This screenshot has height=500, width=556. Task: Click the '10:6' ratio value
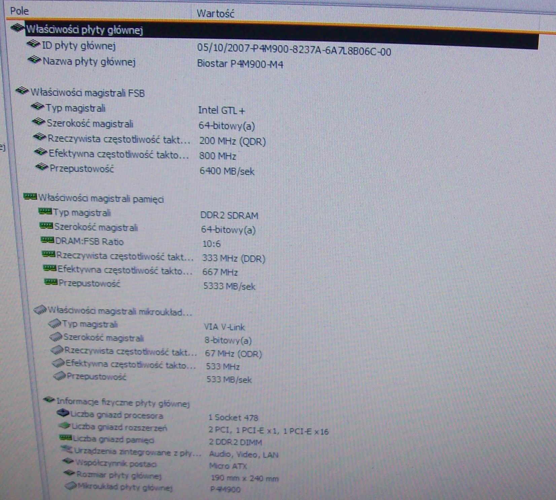212,244
